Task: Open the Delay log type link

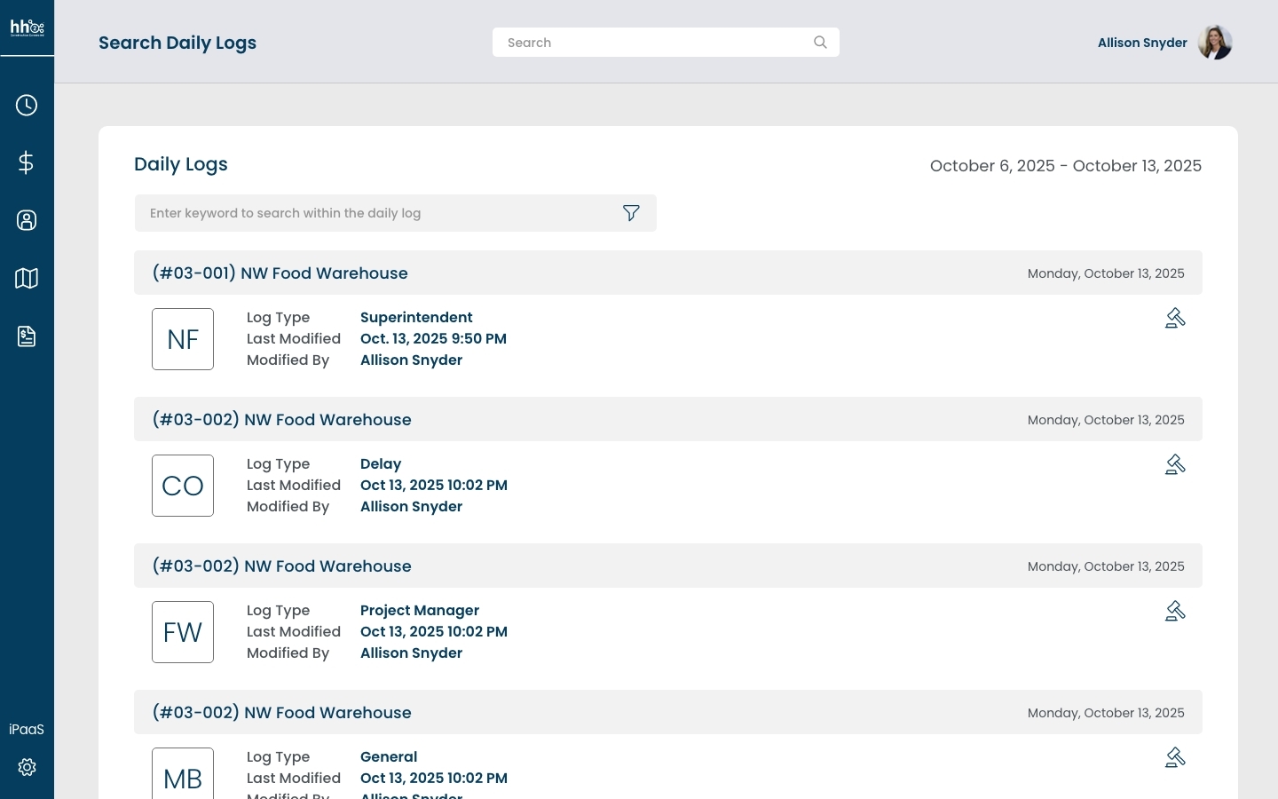Action: pos(381,463)
